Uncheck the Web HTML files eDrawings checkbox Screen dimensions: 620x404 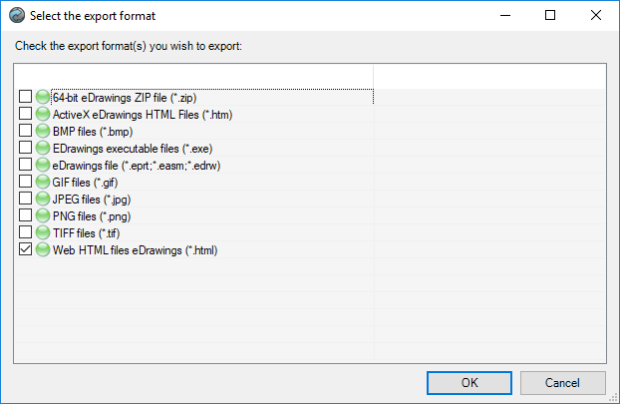click(x=26, y=249)
